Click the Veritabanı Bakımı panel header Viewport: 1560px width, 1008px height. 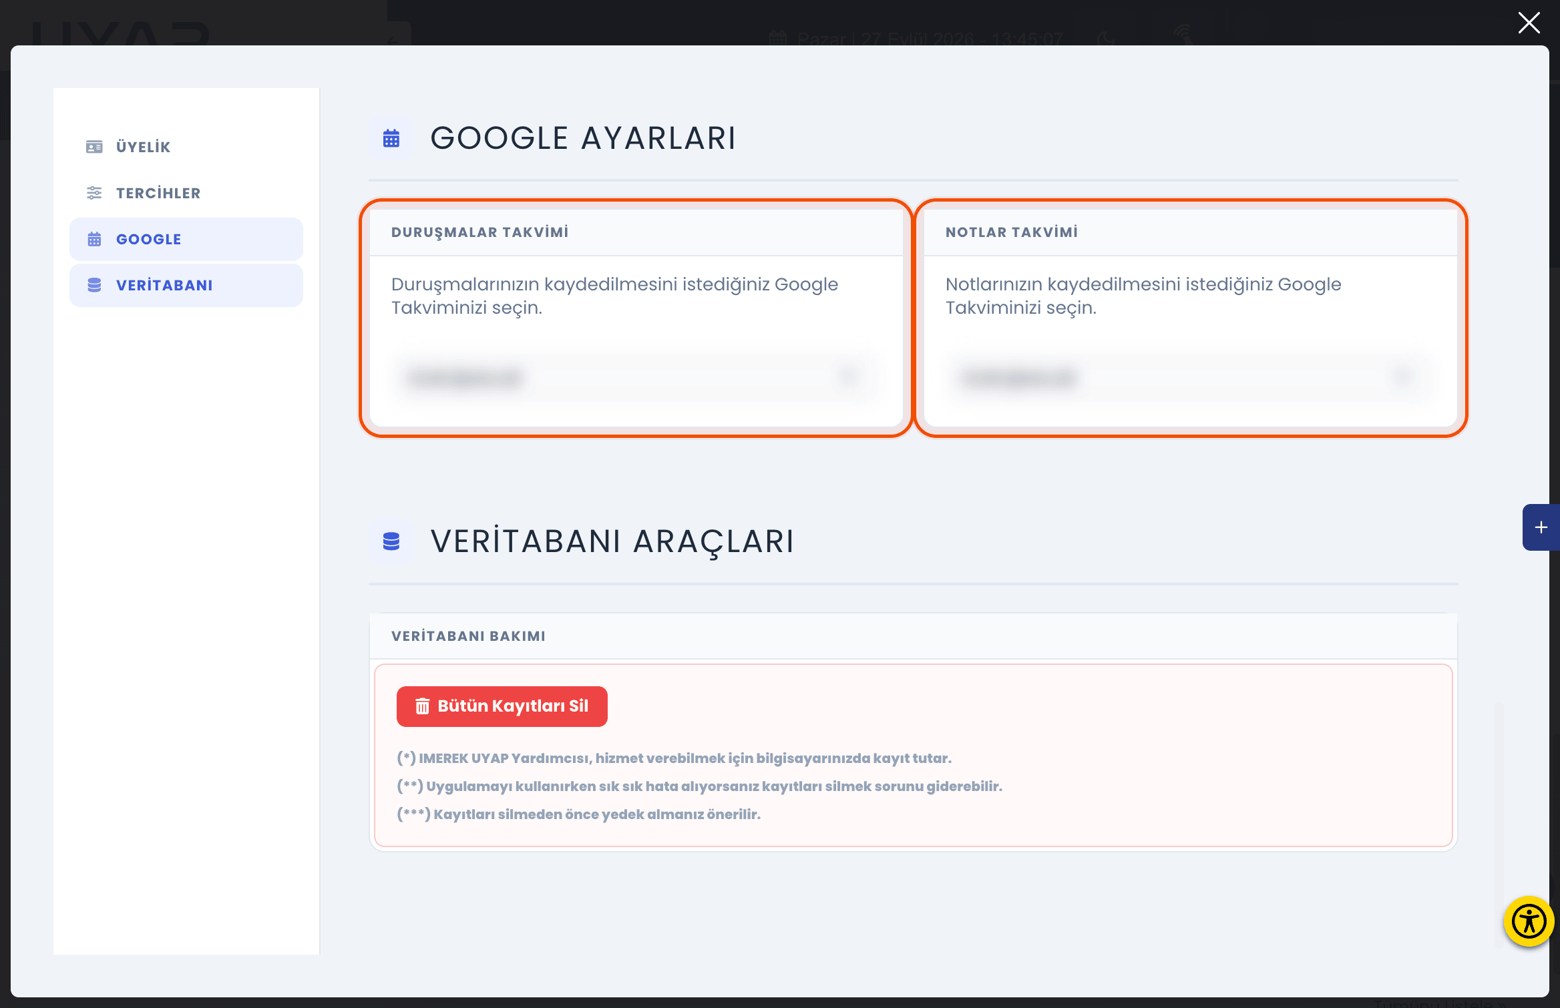pyautogui.click(x=913, y=636)
